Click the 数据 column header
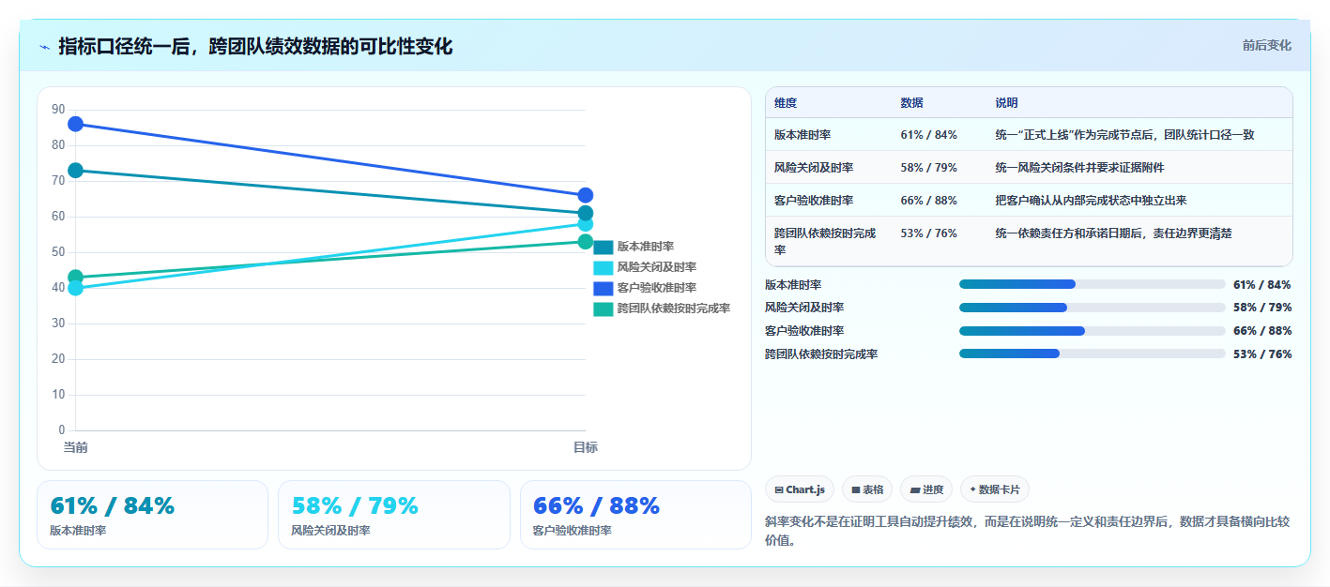 (911, 103)
